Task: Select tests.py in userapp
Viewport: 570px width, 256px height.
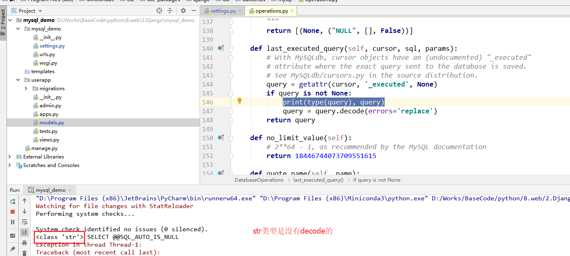Action: pyautogui.click(x=48, y=131)
